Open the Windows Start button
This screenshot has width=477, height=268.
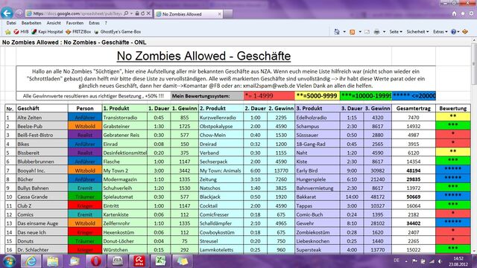click(x=9, y=261)
